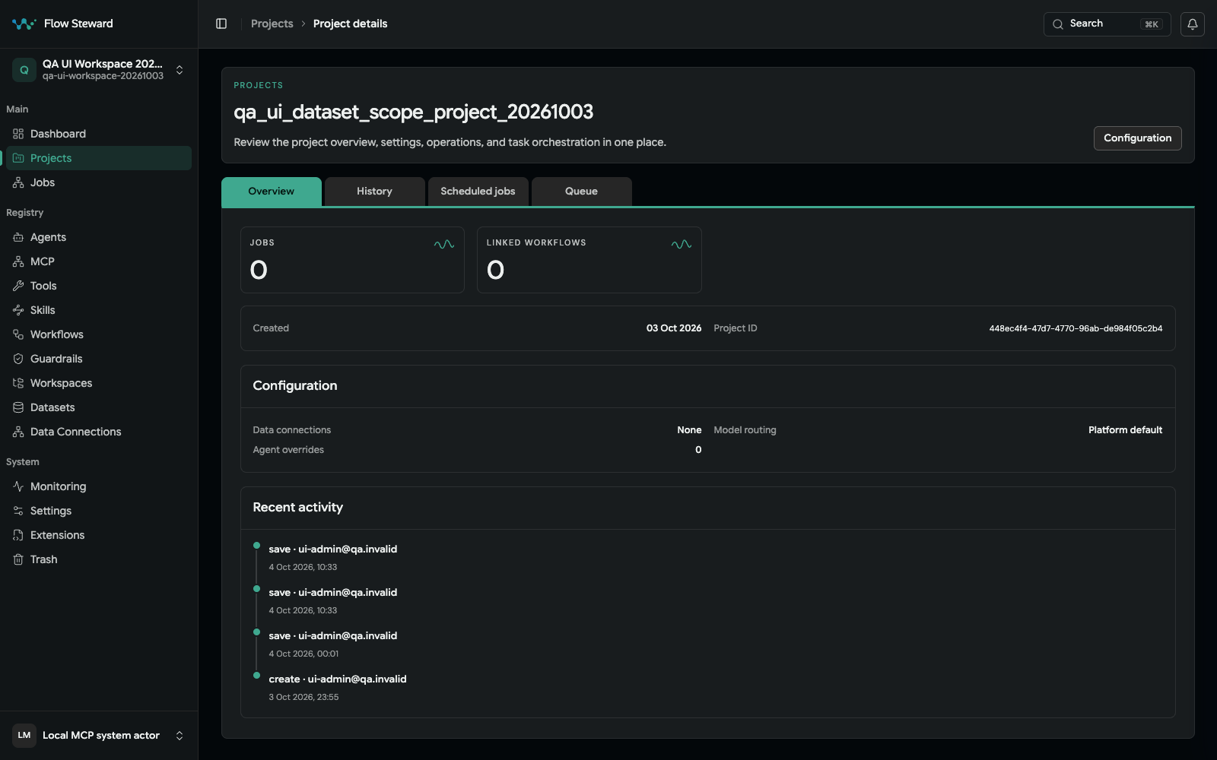This screenshot has height=760, width=1217.
Task: Click the Linked Workflows sparkline icon
Action: pos(682,244)
